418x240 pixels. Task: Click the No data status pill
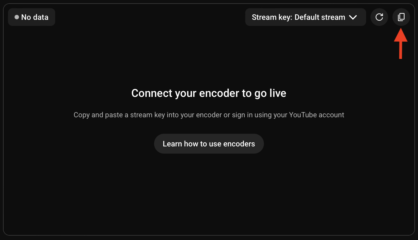[x=32, y=17]
